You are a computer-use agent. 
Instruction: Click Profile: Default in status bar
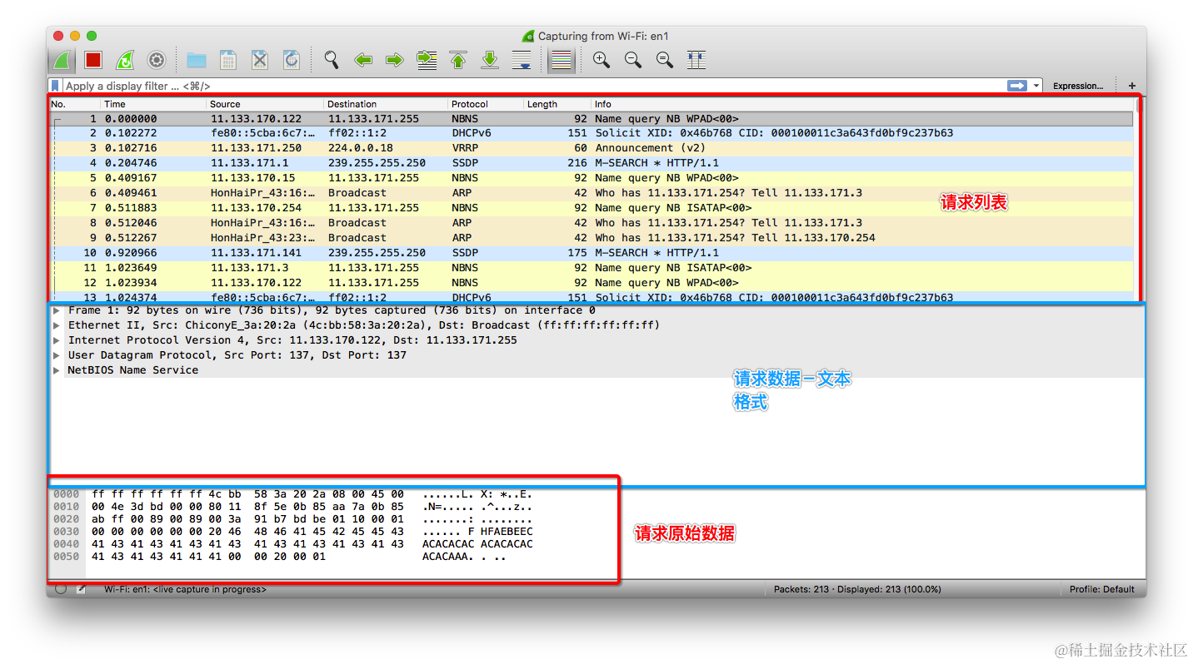1102,589
